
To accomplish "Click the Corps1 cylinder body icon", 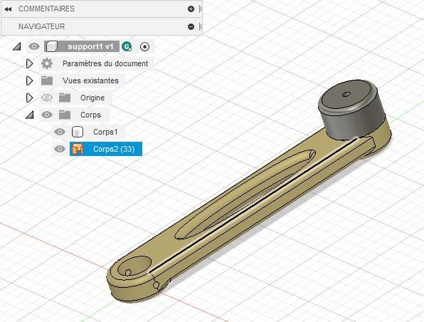I will pos(78,132).
